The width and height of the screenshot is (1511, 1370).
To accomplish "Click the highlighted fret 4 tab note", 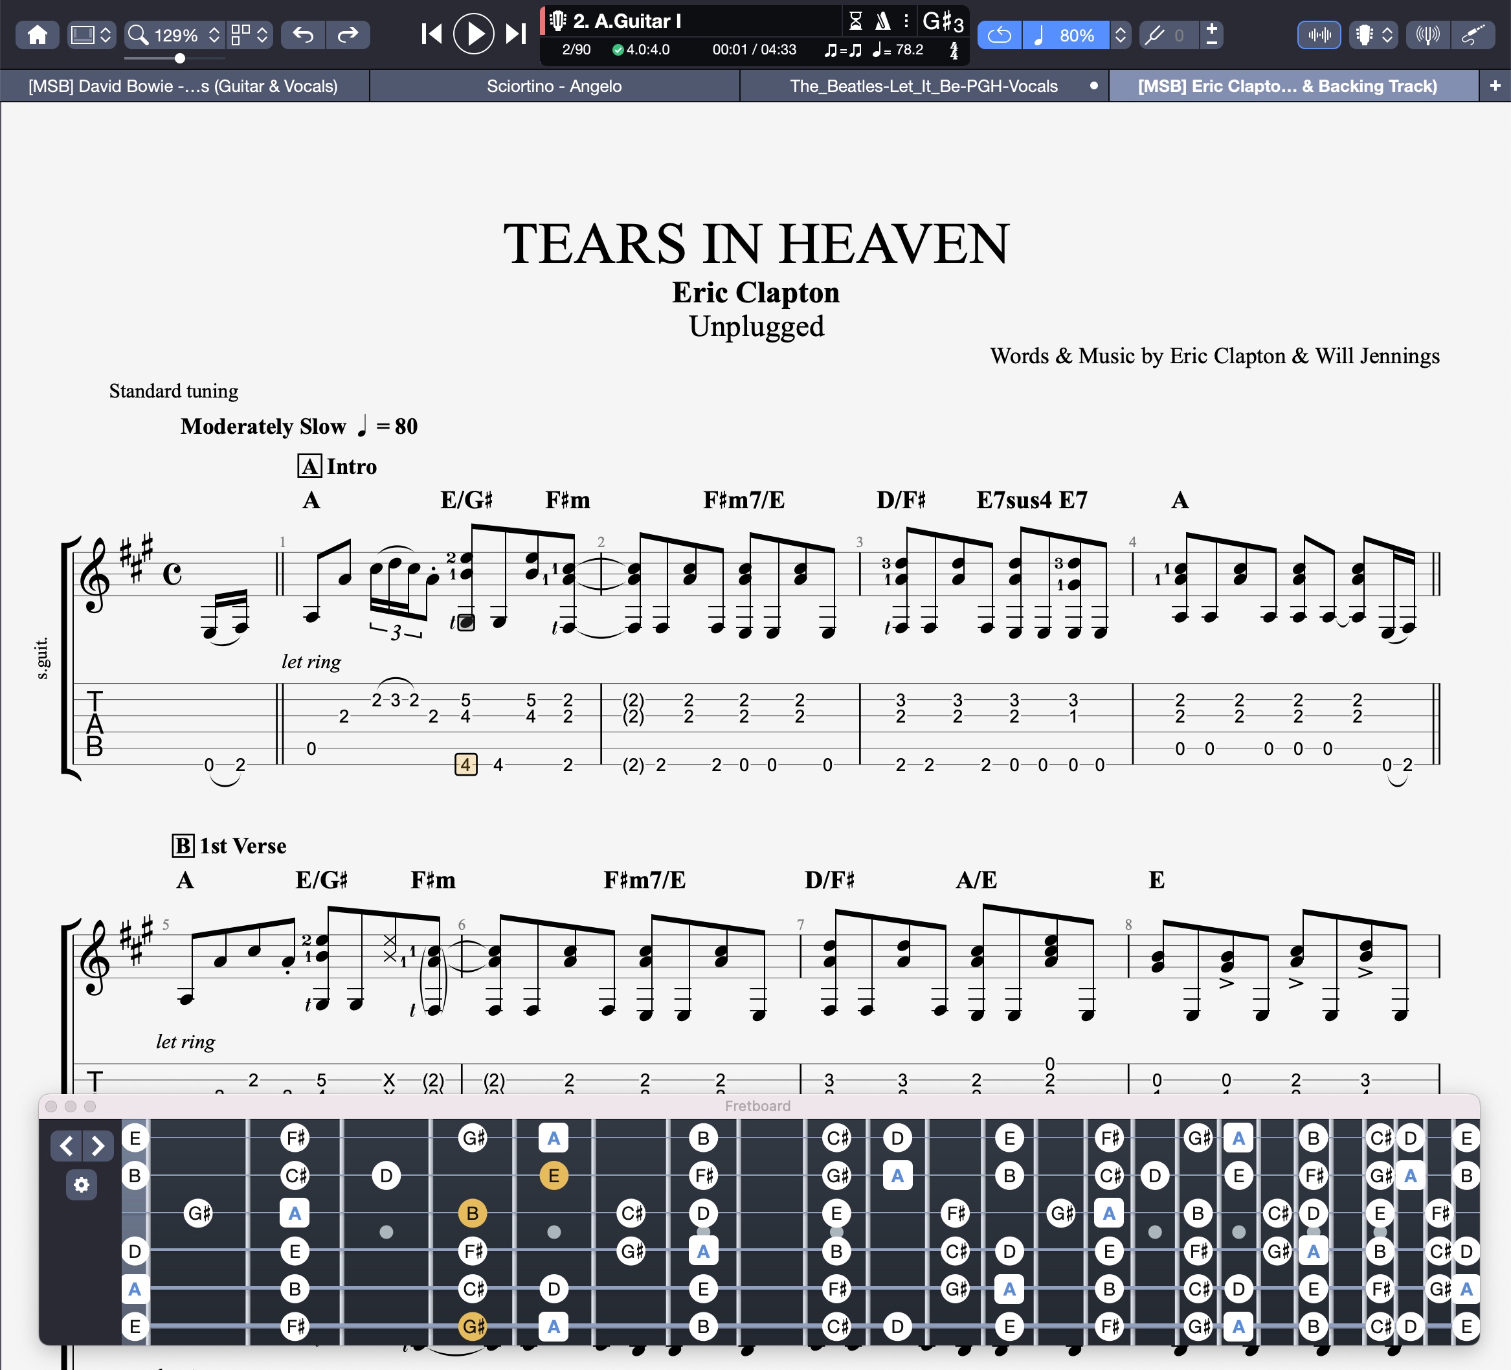I will point(466,765).
